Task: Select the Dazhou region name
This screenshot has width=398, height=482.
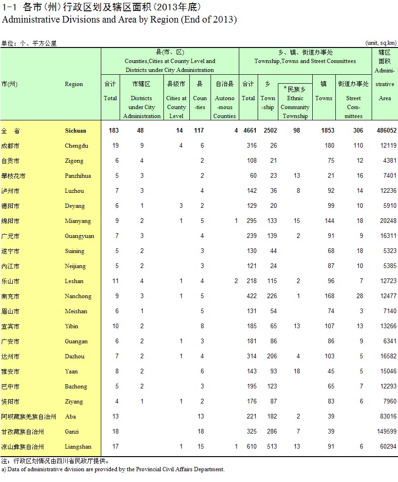Action: [74, 356]
